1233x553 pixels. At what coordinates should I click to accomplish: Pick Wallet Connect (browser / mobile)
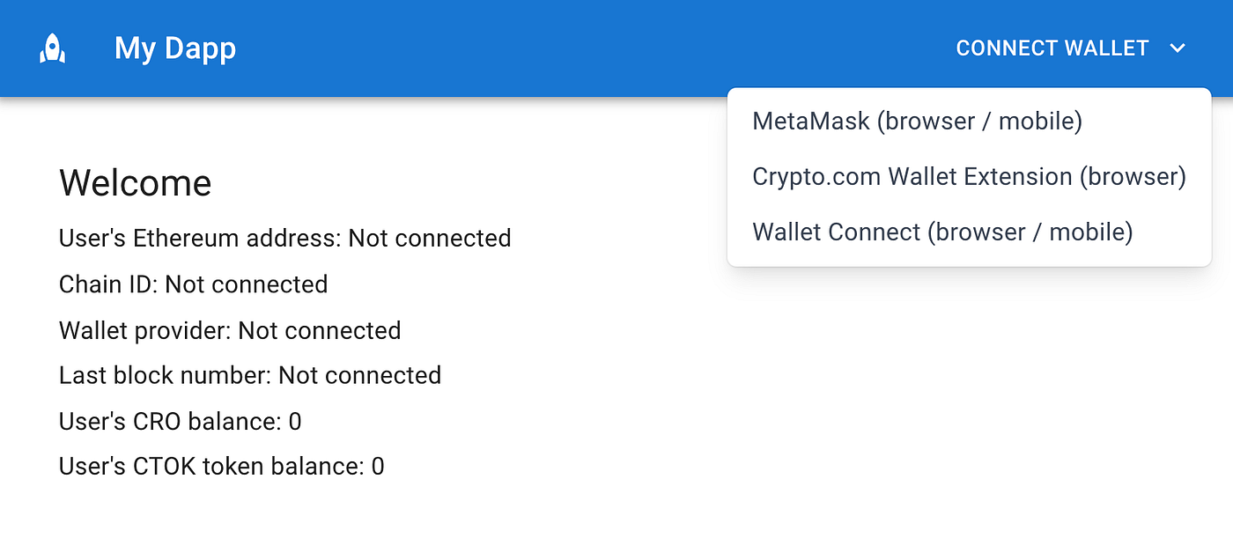[x=942, y=232]
